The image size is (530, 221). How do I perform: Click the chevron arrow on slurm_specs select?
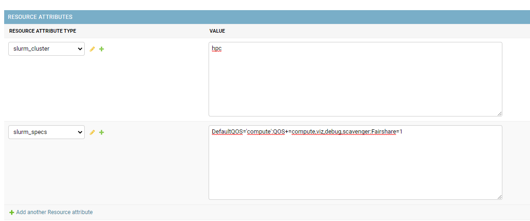click(80, 132)
